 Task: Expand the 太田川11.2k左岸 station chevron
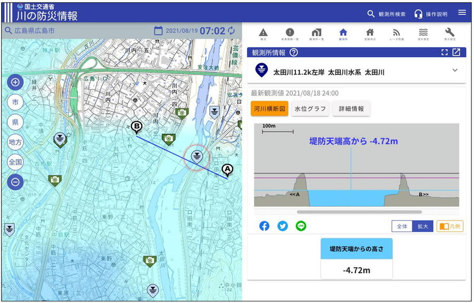[x=455, y=70]
